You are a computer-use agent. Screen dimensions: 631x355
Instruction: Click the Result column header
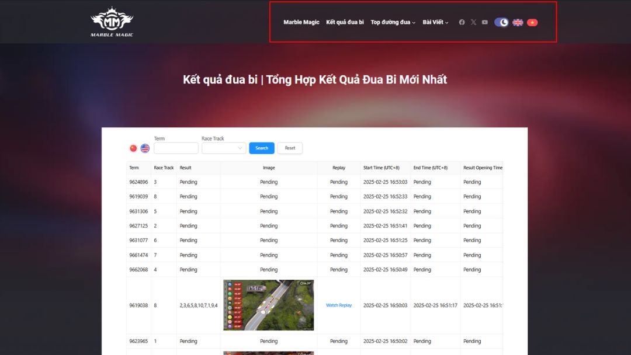186,168
